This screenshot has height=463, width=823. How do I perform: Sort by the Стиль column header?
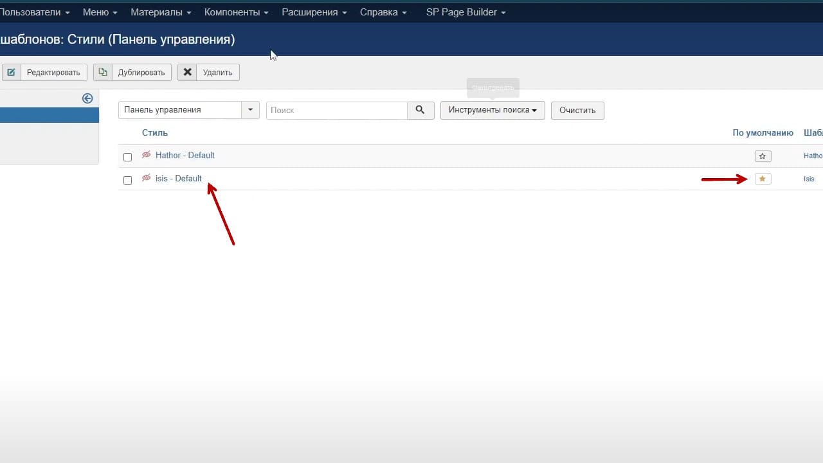(x=155, y=132)
